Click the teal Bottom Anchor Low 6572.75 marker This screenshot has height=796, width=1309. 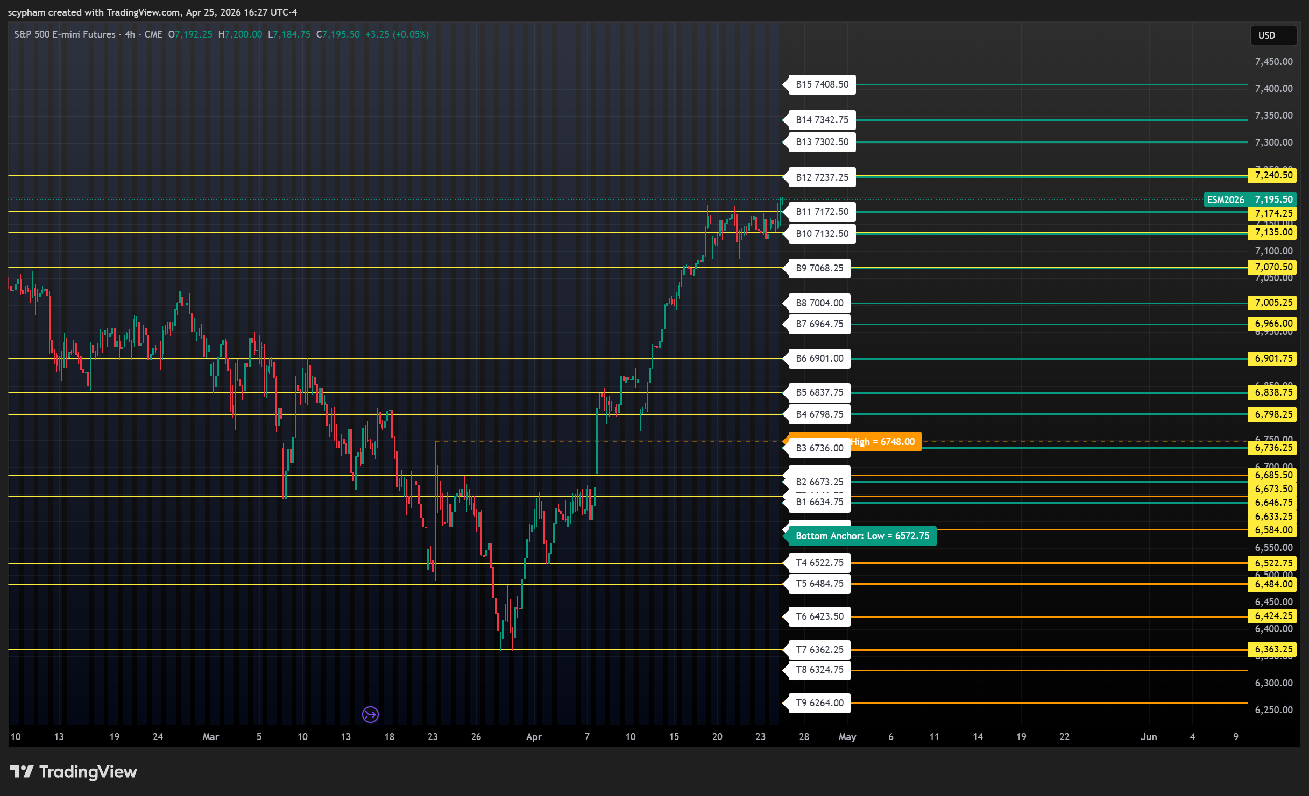click(x=861, y=536)
